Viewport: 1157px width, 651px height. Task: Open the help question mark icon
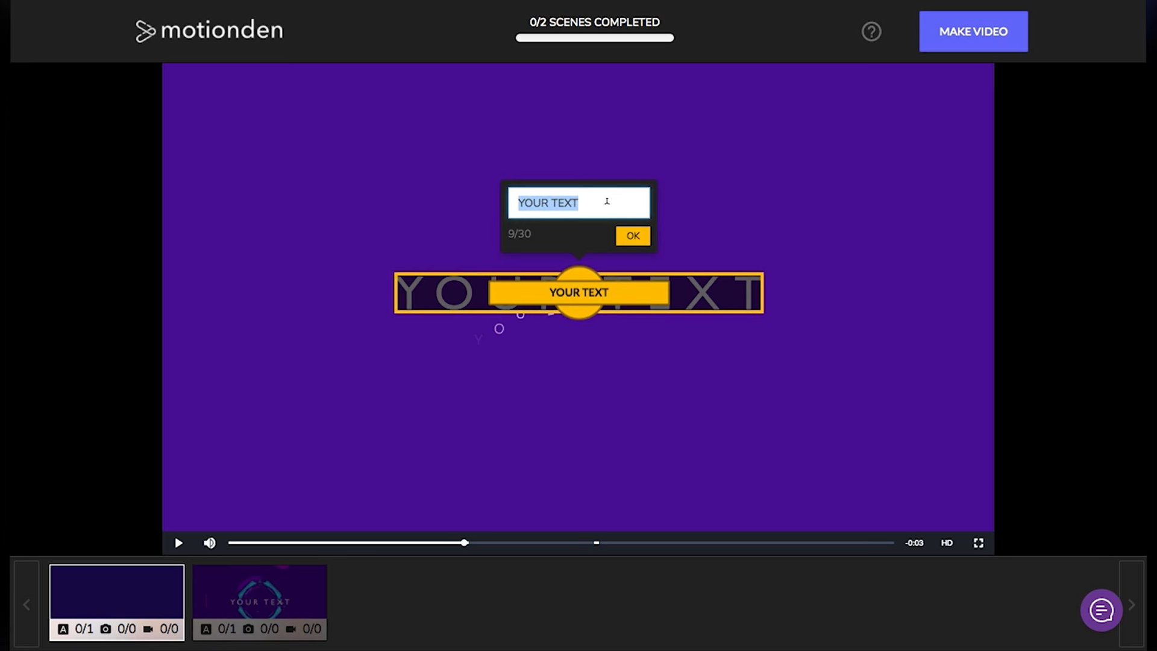871,31
